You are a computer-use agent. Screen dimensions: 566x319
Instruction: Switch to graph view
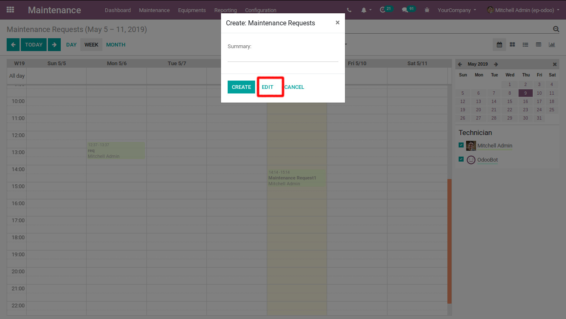click(552, 44)
